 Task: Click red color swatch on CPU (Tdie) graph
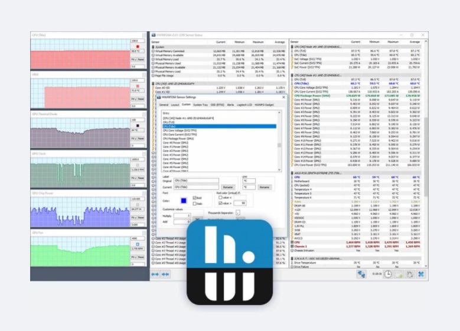[x=138, y=47]
